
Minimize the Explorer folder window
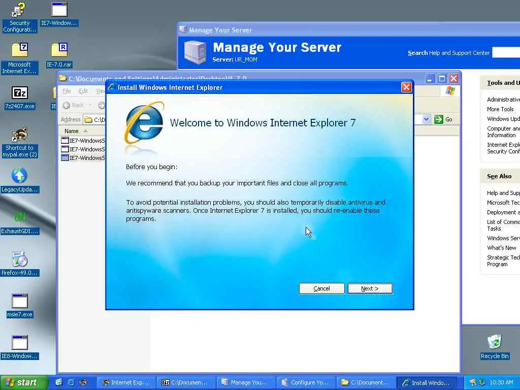click(430, 79)
